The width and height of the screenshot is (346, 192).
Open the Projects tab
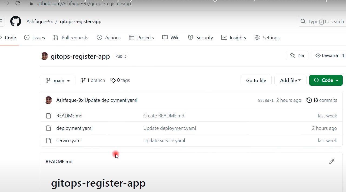click(x=141, y=38)
